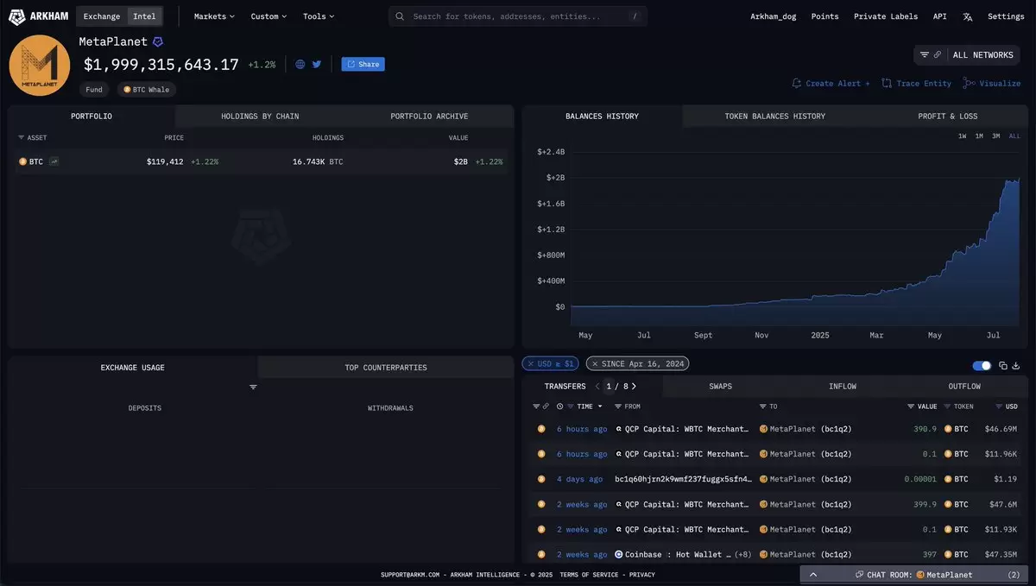Switch to Holdings By Chain tab
Viewport: 1036px width, 586px height.
(x=260, y=117)
